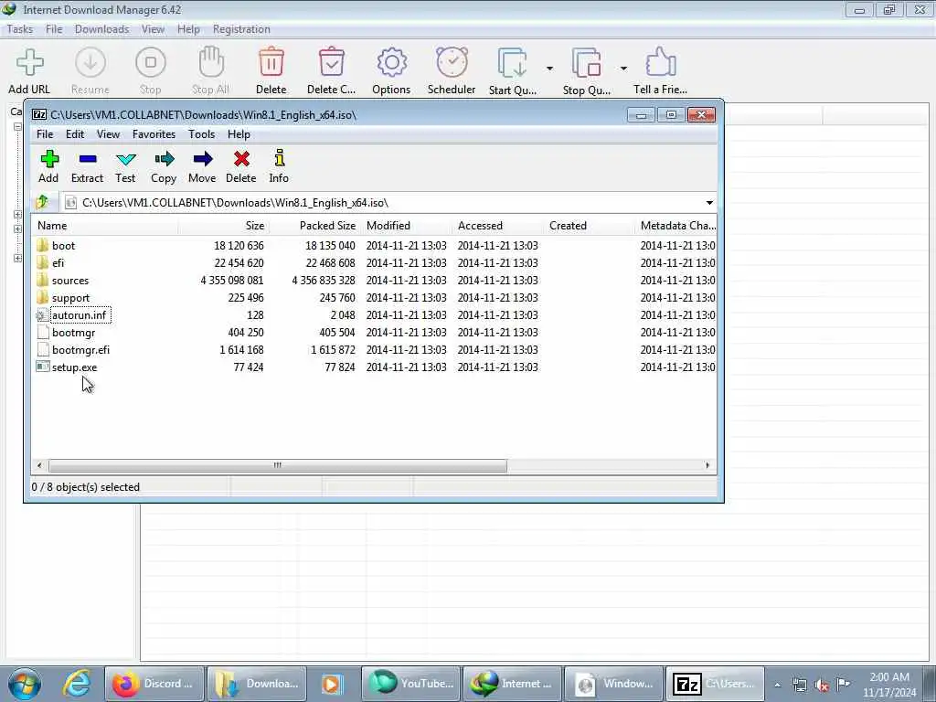936x702 pixels.
Task: Click the Test archive icon
Action: coord(125,166)
